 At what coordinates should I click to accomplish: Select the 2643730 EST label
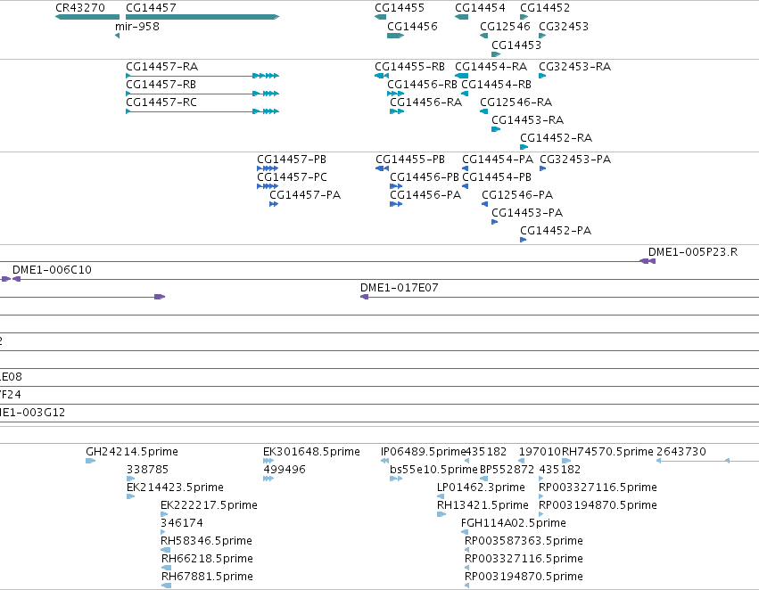click(681, 452)
